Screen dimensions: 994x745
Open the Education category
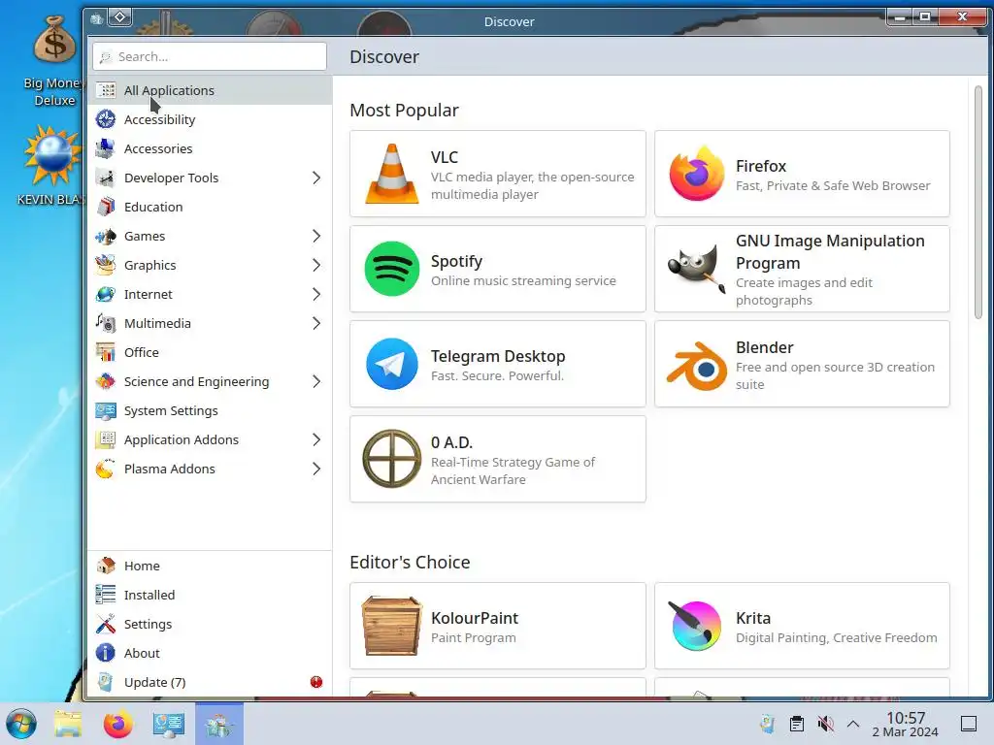point(210,207)
